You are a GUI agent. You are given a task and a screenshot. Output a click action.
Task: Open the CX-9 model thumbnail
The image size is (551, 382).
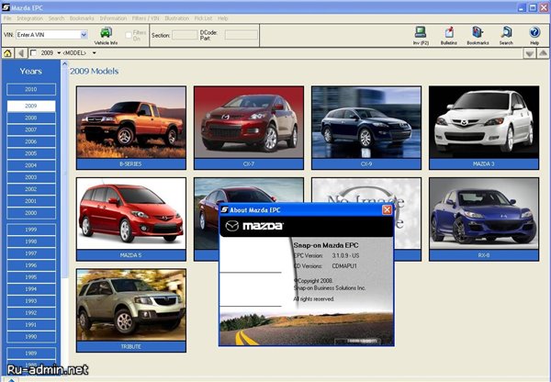[366, 128]
